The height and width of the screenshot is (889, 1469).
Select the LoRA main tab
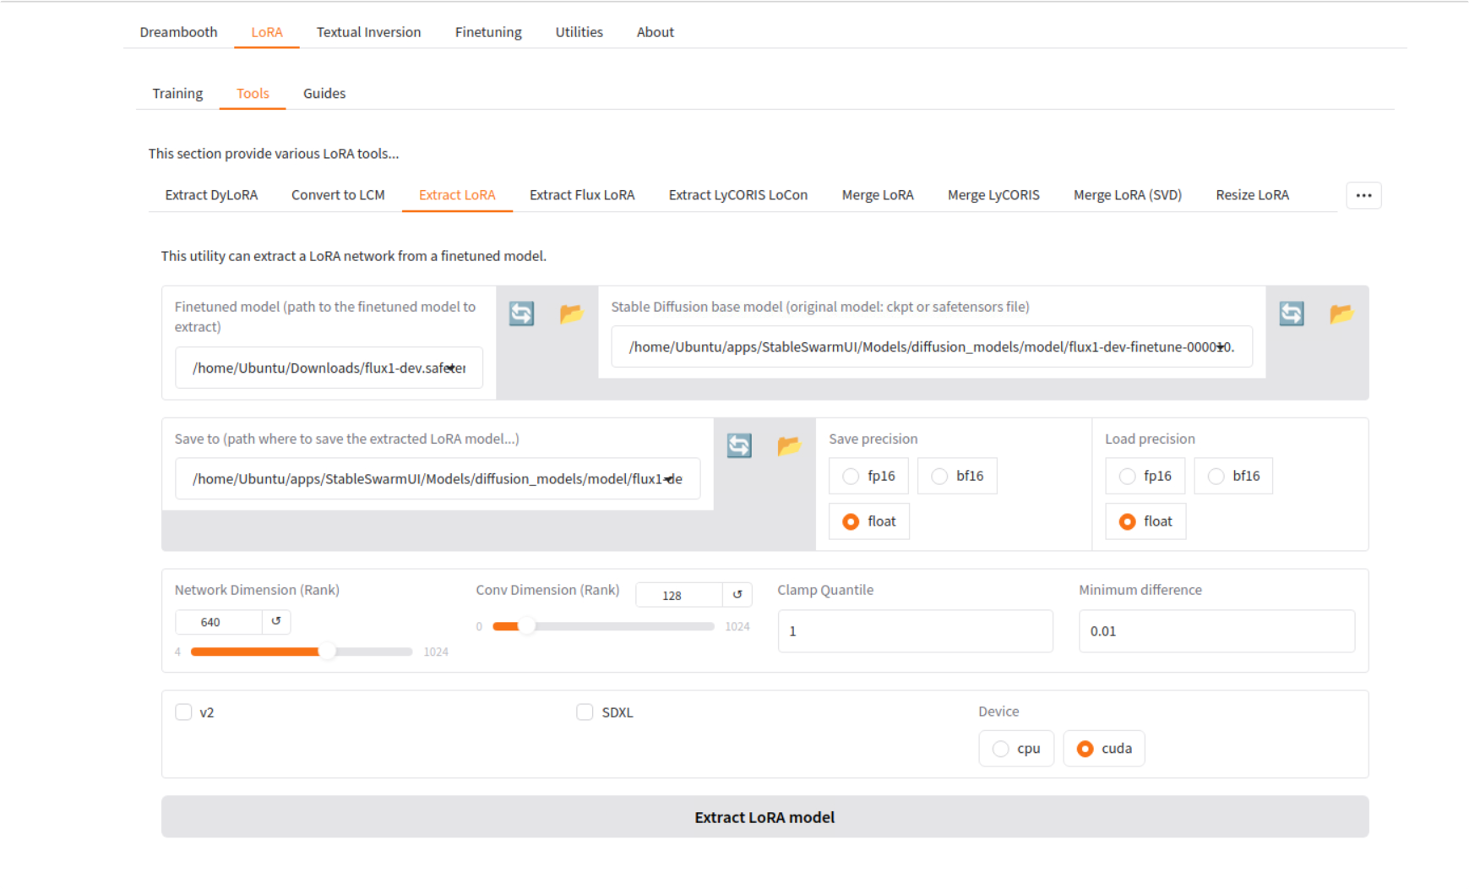point(267,32)
